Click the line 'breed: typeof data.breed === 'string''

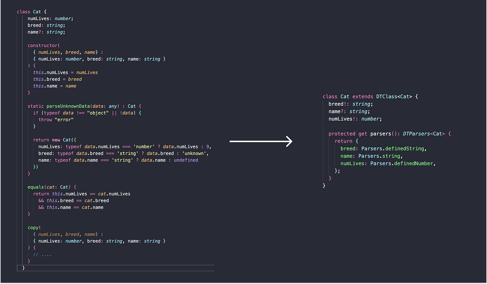coord(123,153)
